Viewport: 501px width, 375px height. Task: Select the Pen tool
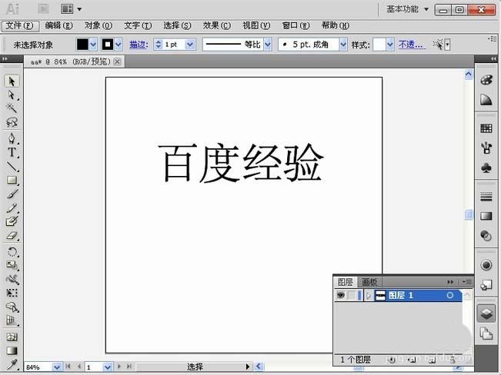pyautogui.click(x=12, y=138)
